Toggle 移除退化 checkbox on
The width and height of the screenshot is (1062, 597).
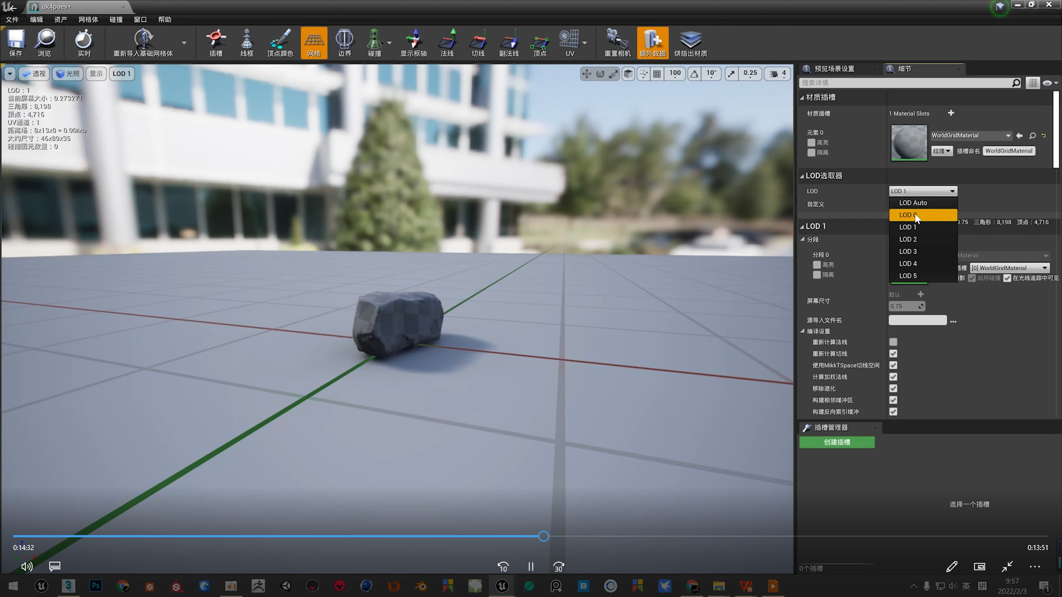[x=893, y=389]
